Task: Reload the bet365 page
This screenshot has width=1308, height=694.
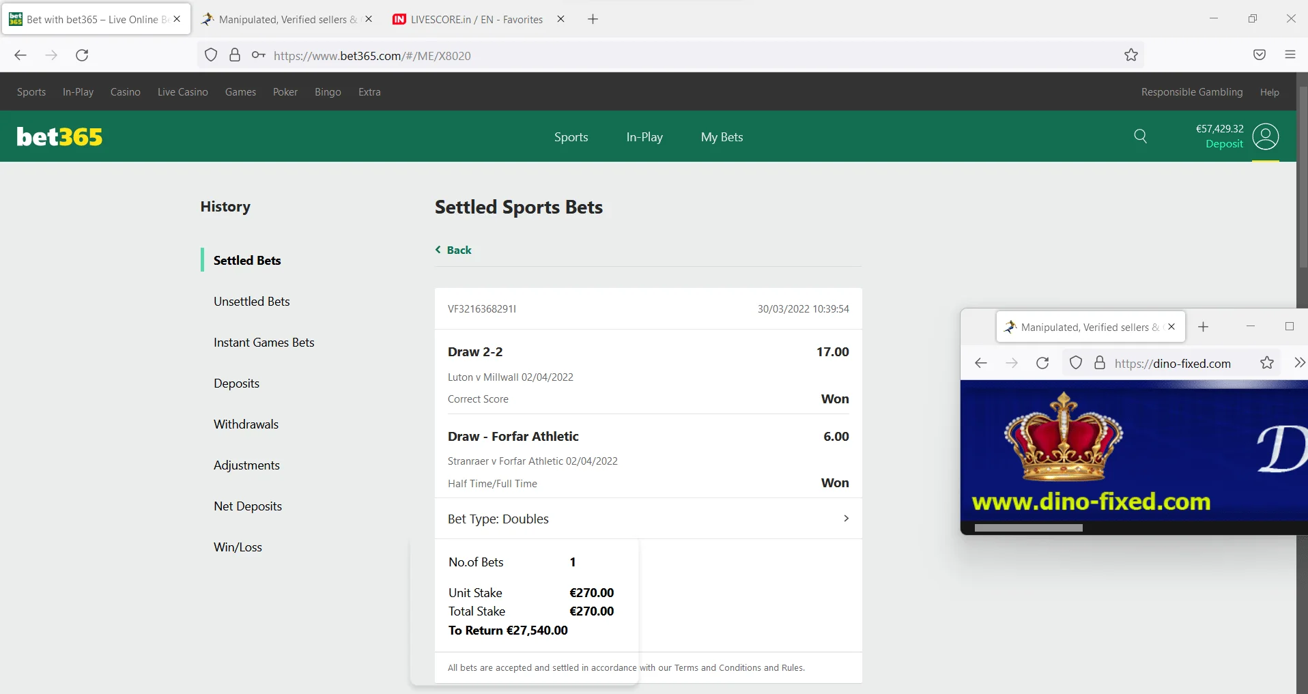Action: [x=82, y=55]
